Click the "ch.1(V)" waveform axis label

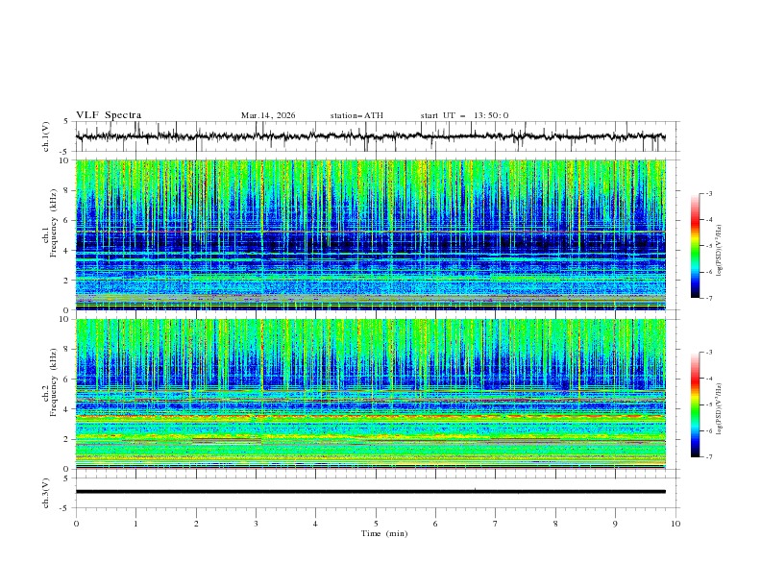tap(46, 136)
